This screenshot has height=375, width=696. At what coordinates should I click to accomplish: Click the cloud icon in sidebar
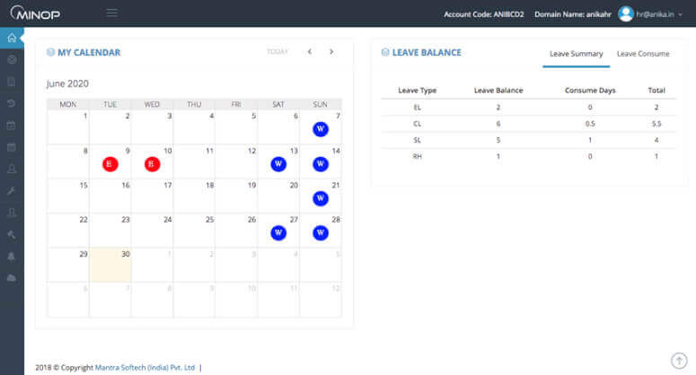pos(11,277)
